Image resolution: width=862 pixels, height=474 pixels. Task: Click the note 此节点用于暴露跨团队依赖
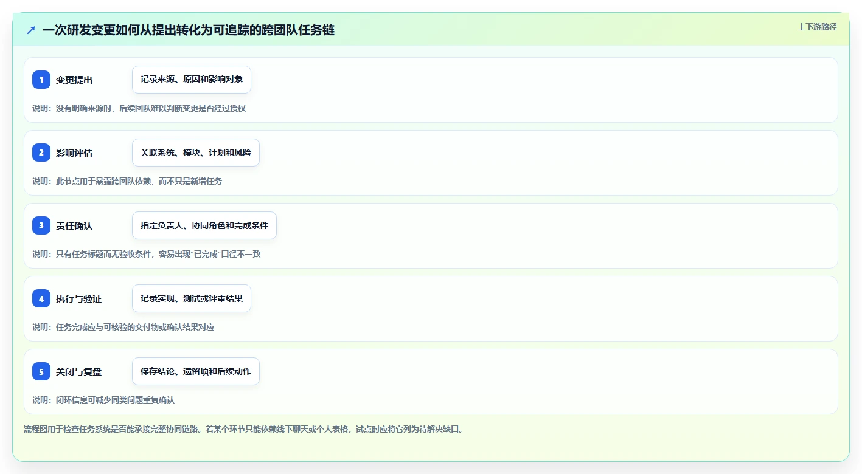pyautogui.click(x=127, y=181)
